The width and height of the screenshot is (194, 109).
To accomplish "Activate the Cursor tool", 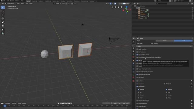I will point(3,11).
